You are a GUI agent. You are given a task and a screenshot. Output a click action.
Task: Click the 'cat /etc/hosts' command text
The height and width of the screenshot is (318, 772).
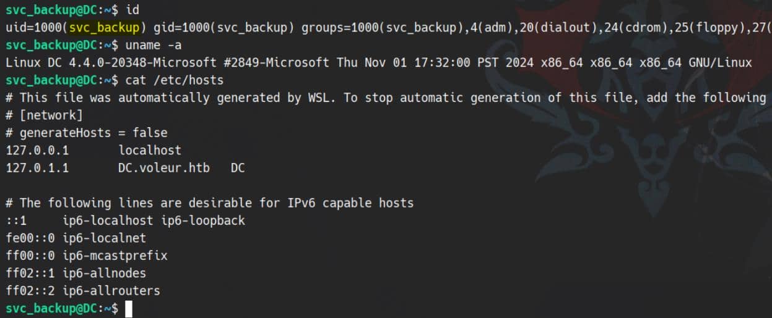[x=174, y=80]
